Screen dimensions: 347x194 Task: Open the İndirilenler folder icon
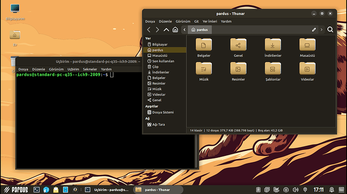point(273,48)
